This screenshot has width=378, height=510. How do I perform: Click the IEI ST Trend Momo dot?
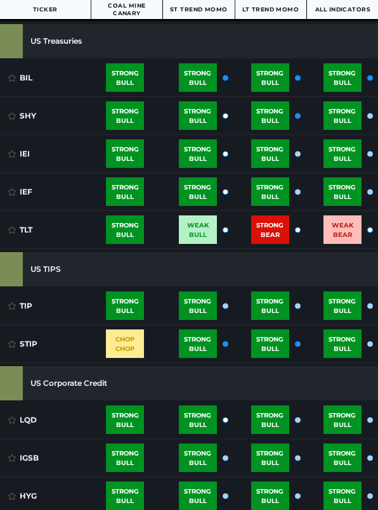click(225, 154)
